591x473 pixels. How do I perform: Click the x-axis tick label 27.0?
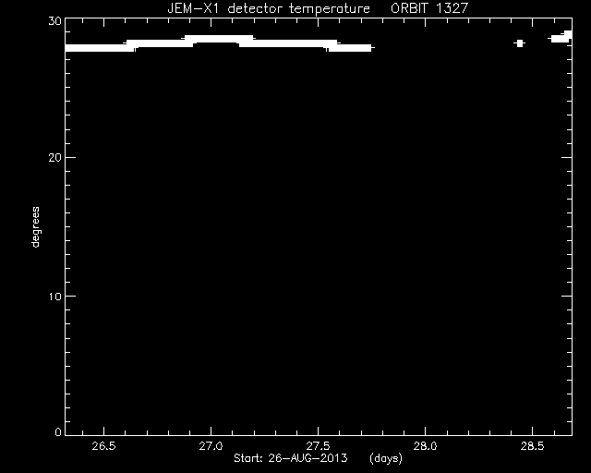(211, 446)
